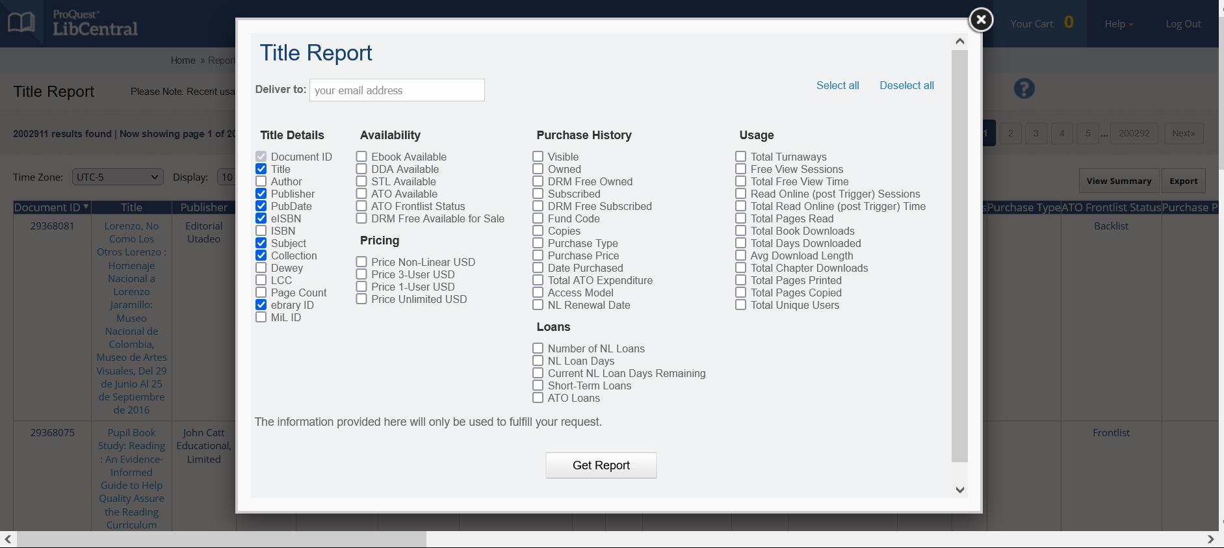Click the Get Report button
The height and width of the screenshot is (548, 1224).
601,465
